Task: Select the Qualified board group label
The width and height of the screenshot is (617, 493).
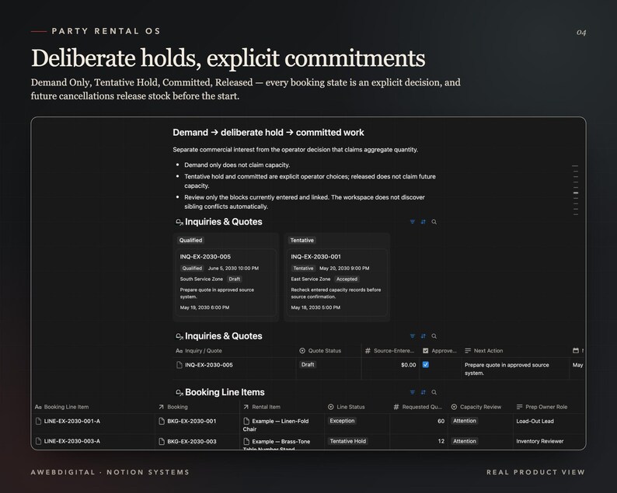Action: click(191, 240)
